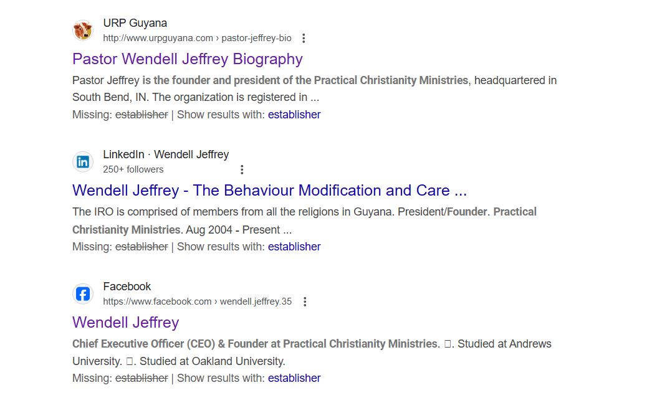Image resolution: width=667 pixels, height=408 pixels.
Task: Click LinkedIn · Wendell Jeffrey source name
Action: point(166,154)
